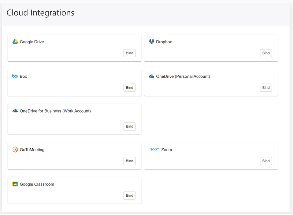
Task: Click the Zoom logo icon
Action: [155, 149]
